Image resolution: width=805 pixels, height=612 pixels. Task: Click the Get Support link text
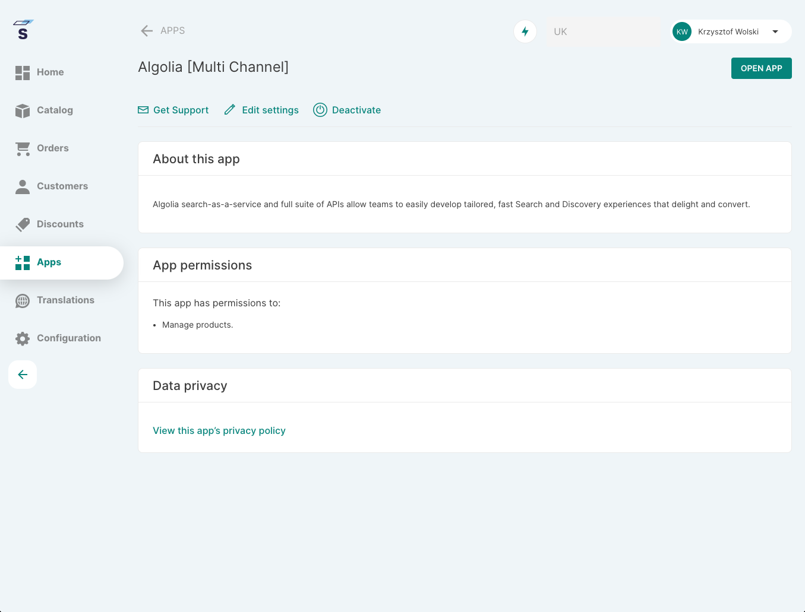point(181,110)
